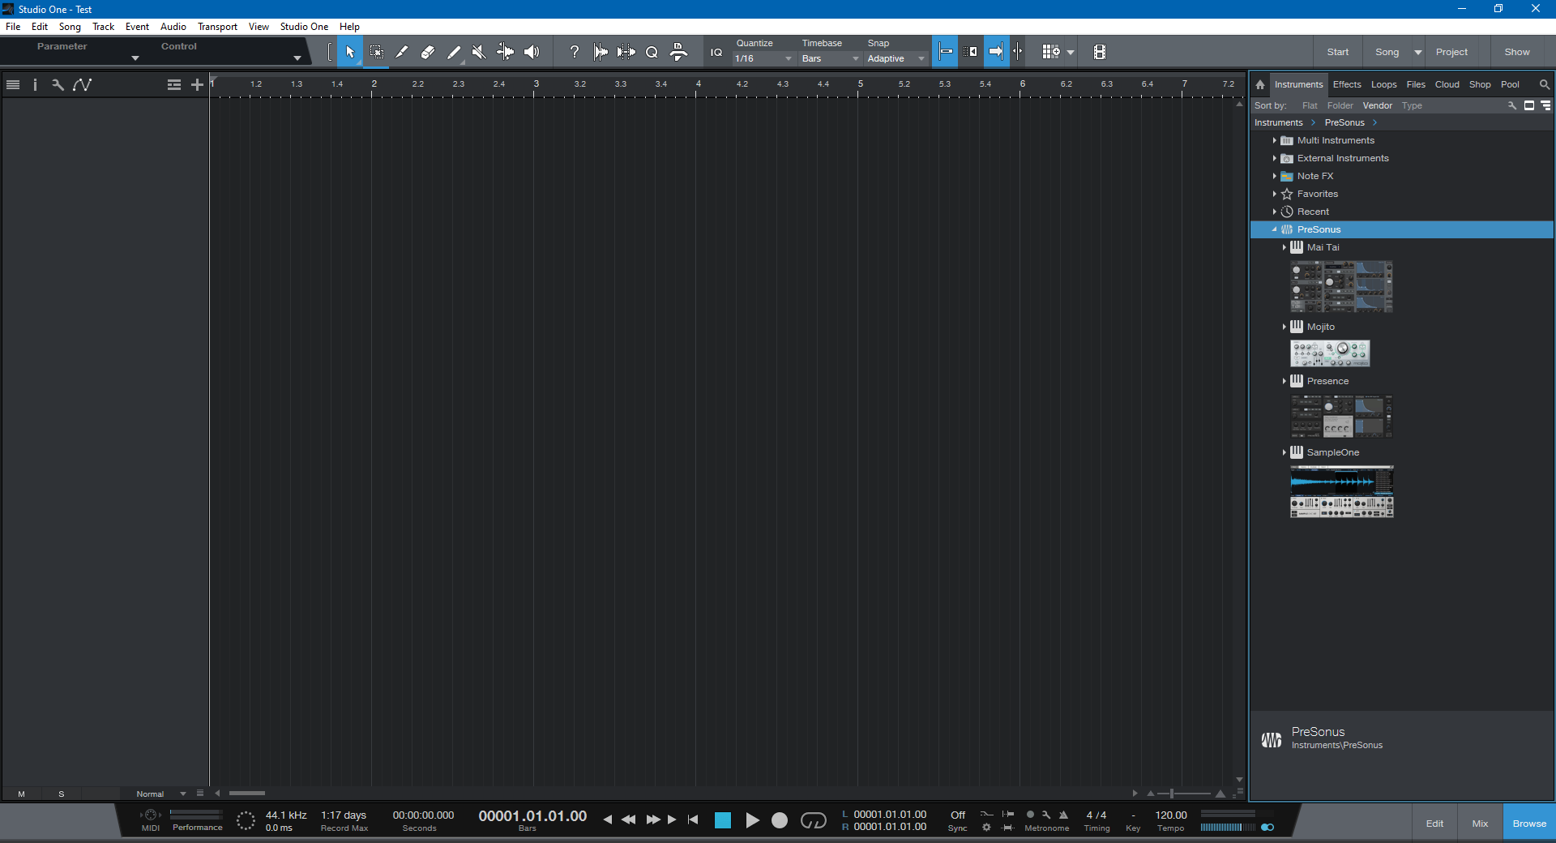
Task: Open the Song menu
Action: coord(70,27)
